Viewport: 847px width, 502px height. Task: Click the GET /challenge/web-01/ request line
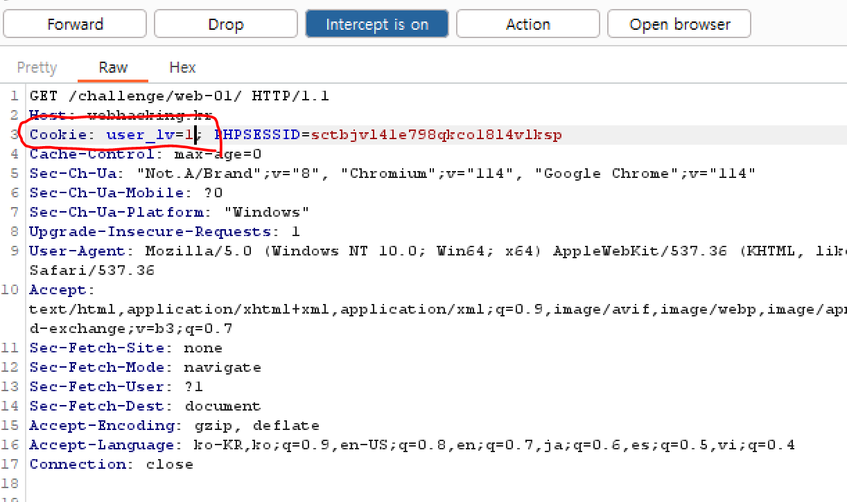point(179,96)
